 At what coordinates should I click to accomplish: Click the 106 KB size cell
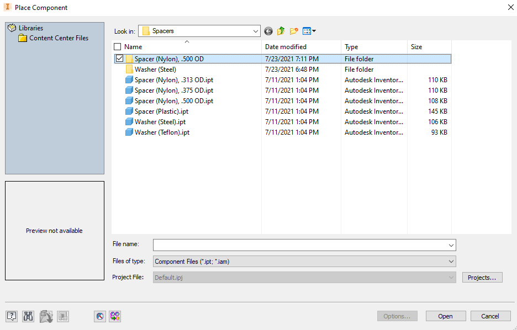[x=437, y=122]
